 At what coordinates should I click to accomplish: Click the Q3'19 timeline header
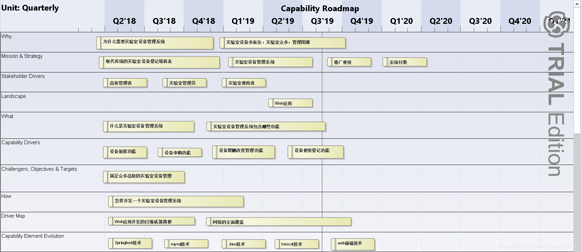click(322, 21)
